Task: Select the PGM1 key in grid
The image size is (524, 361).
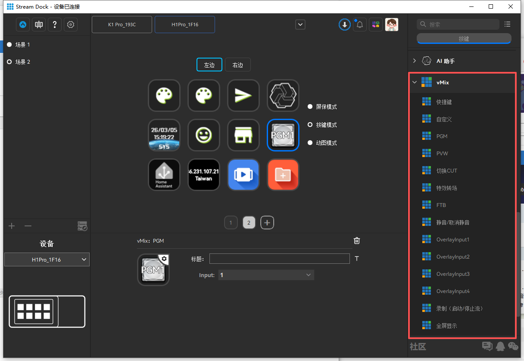Action: [283, 135]
